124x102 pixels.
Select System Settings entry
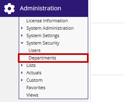coord(43,36)
